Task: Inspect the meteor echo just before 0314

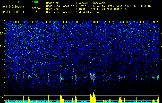Action: [x=62, y=78]
